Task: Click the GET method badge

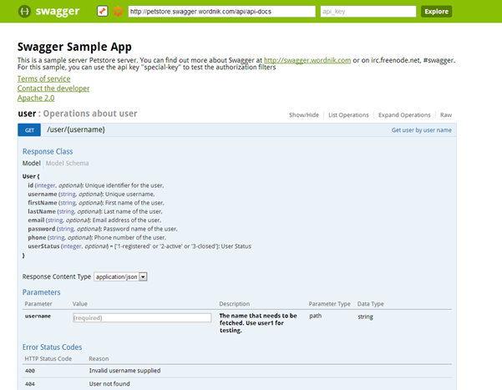Action: (29, 130)
